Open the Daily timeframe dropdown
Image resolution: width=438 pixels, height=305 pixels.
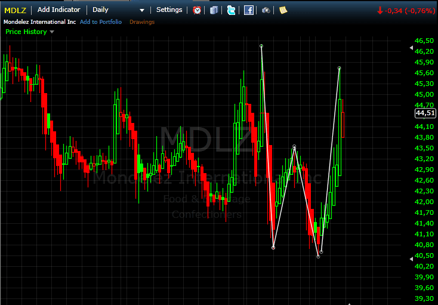pyautogui.click(x=118, y=10)
